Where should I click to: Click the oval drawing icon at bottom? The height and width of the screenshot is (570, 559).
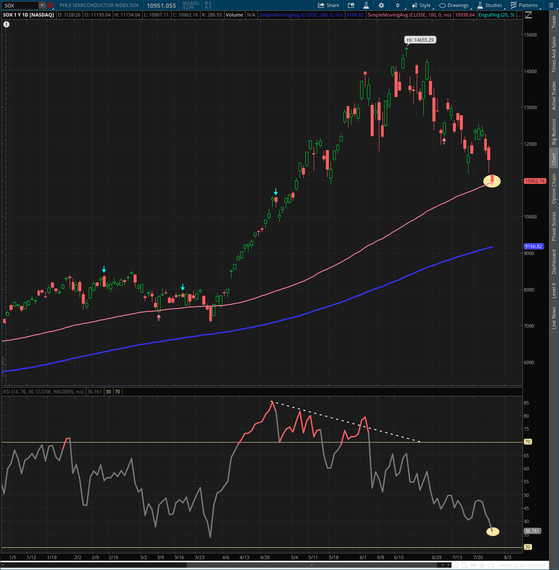[x=491, y=565]
